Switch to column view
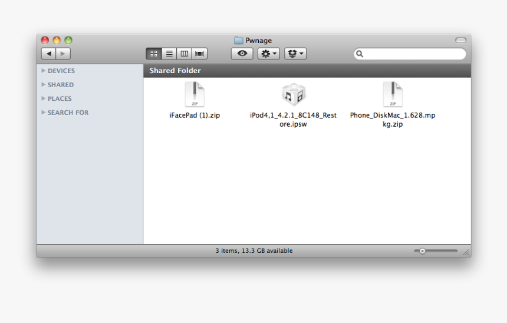This screenshot has height=323, width=507. point(185,54)
